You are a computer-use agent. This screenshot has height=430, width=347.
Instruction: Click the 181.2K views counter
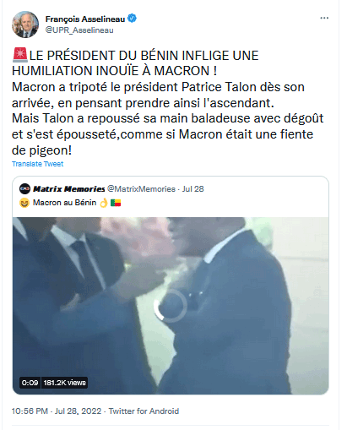(65, 383)
